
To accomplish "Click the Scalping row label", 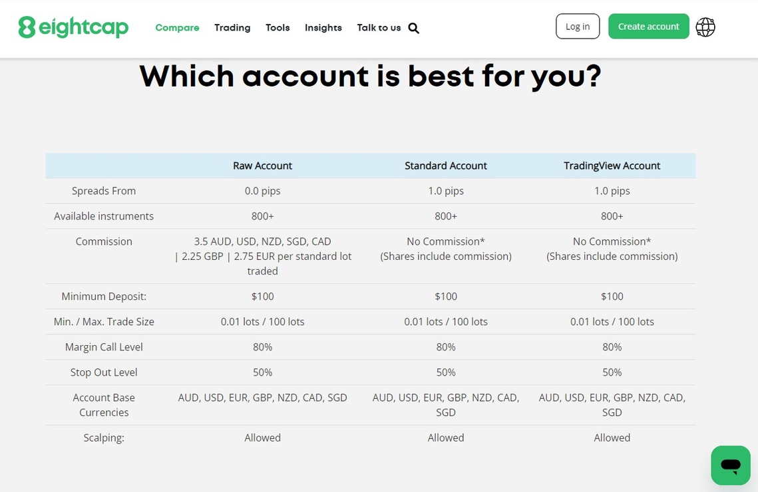I will pyautogui.click(x=104, y=437).
